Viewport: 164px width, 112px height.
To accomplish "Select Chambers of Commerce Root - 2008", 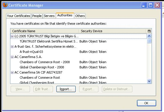I will pyautogui.click(x=45, y=62).
